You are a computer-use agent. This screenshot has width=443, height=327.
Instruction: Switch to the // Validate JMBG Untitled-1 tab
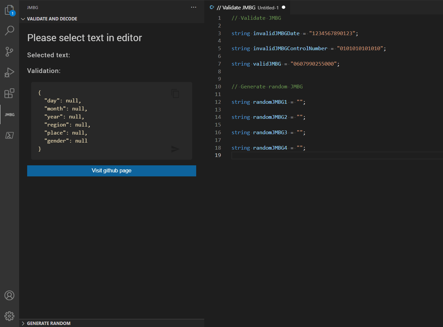click(x=247, y=7)
